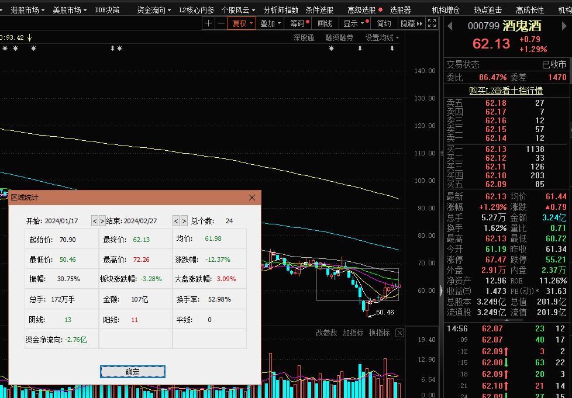Open 显示 dropdown

coord(354,23)
